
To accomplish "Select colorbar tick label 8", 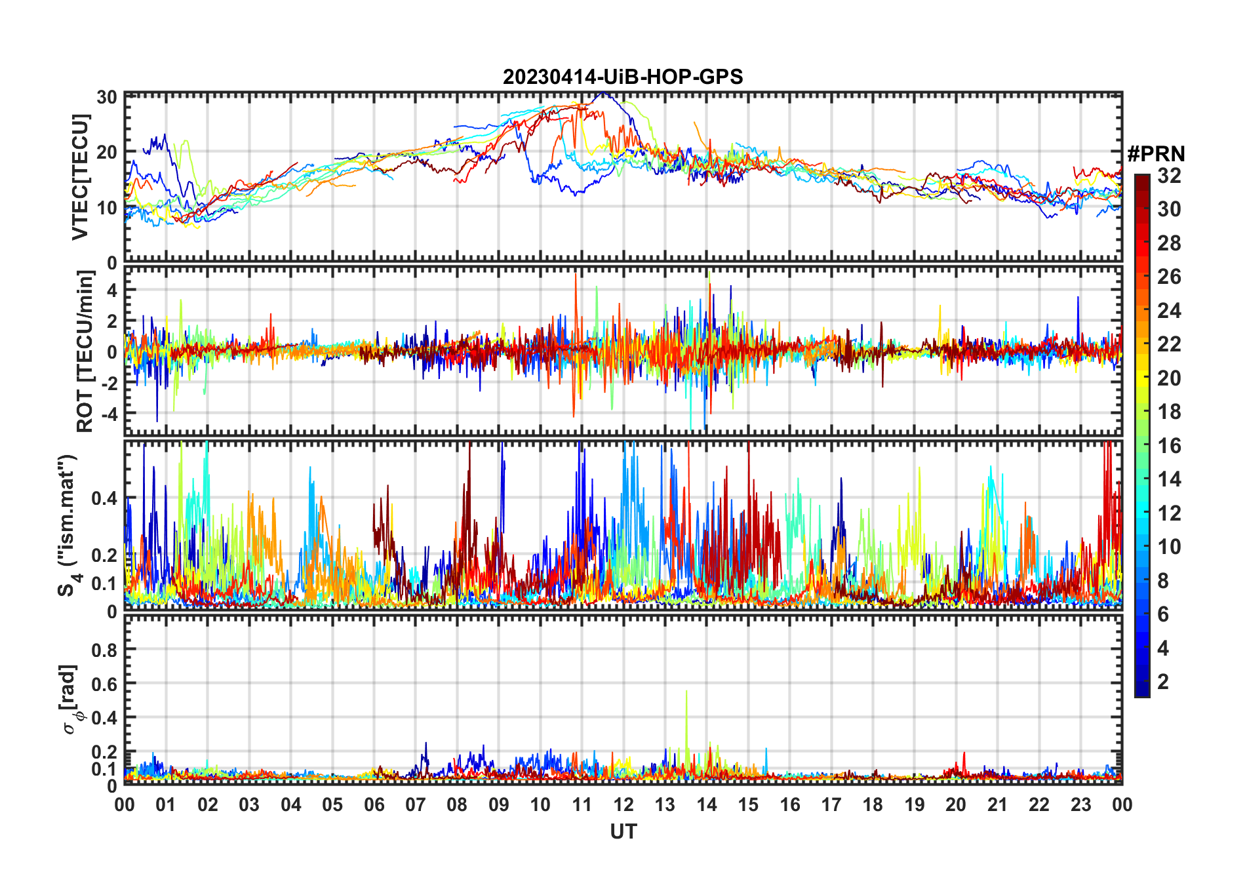I will coord(1163,581).
